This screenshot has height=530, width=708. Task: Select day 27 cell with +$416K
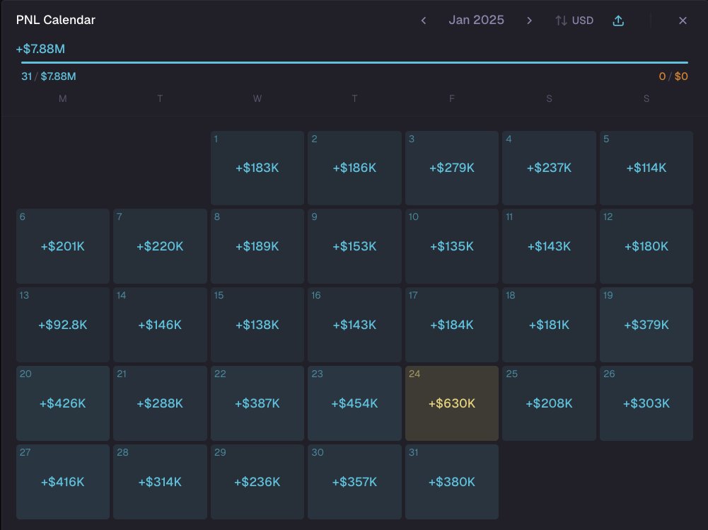(x=63, y=482)
